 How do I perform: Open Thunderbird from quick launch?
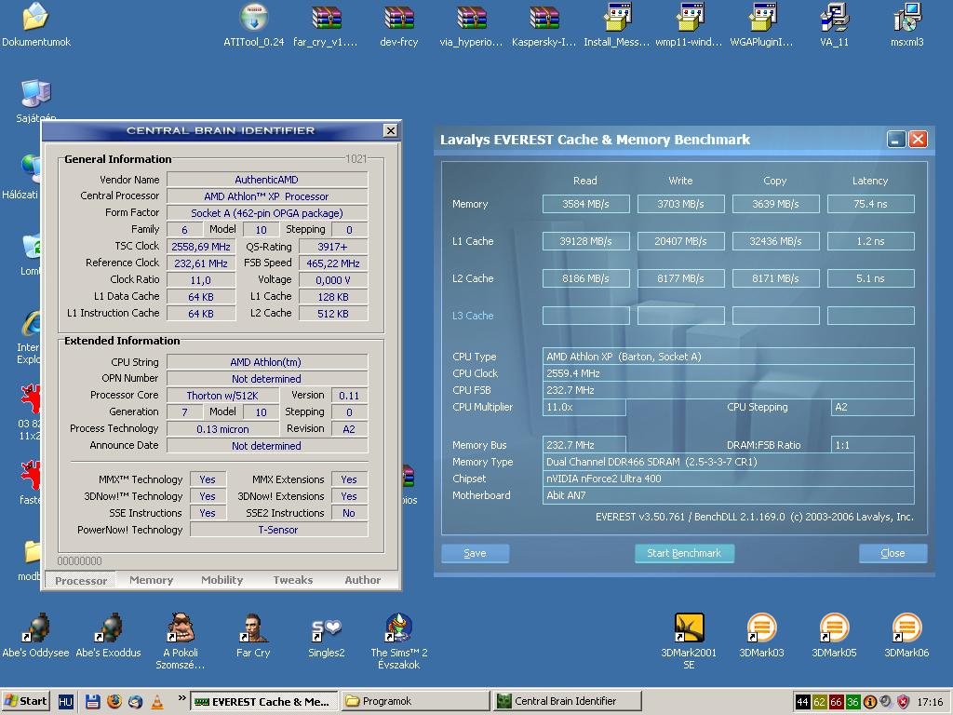(x=135, y=702)
